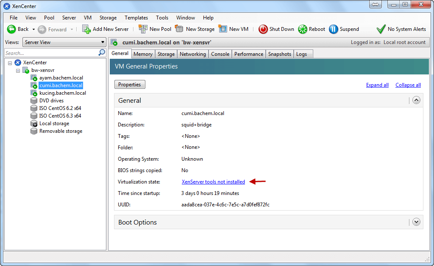
Task: Switch to the Storage tab
Action: tap(166, 54)
